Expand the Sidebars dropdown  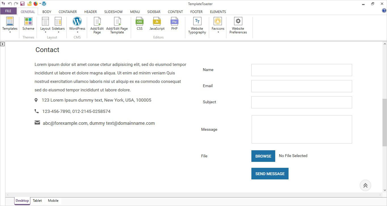58,32
